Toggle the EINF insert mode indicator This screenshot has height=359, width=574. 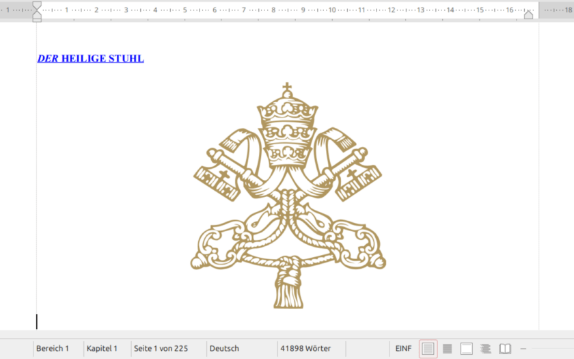pyautogui.click(x=403, y=348)
